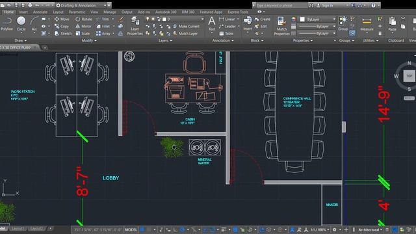Select the Arc draw tool
Screen dimensions: 416x234
(34, 23)
